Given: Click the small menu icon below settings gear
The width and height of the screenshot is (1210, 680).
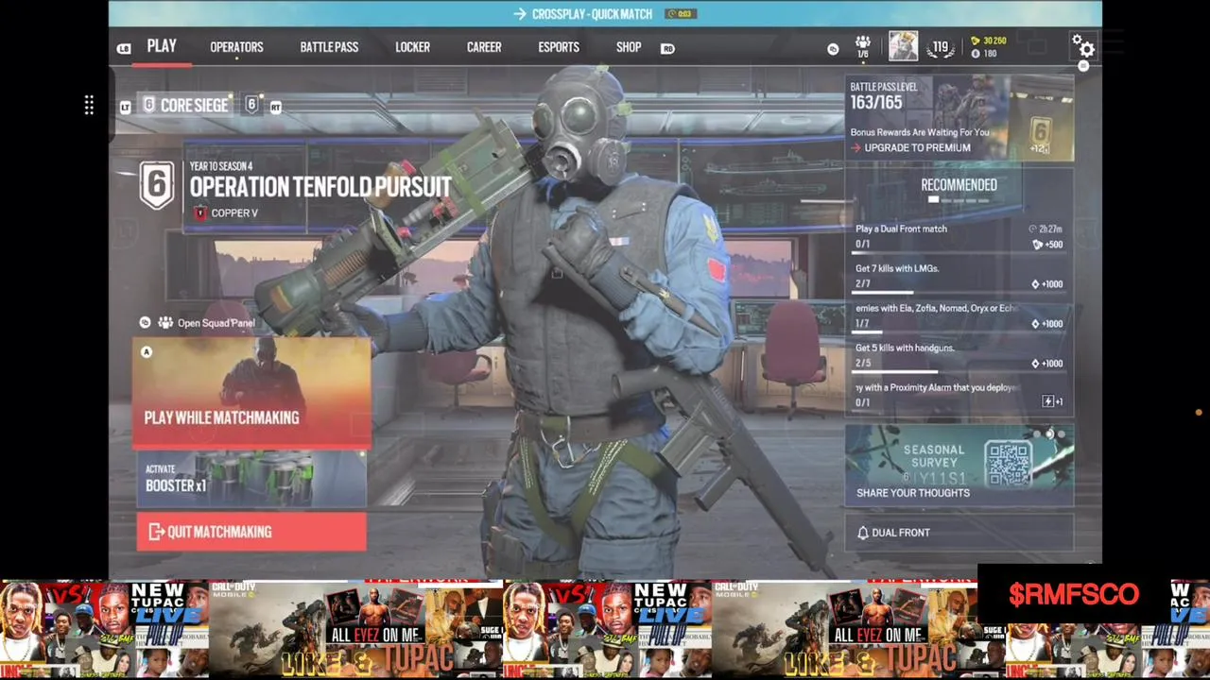Looking at the screenshot, I should coord(1083,66).
